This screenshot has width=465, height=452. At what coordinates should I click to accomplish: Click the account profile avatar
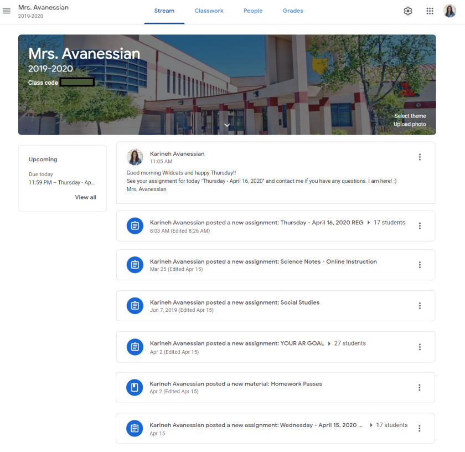(x=449, y=11)
